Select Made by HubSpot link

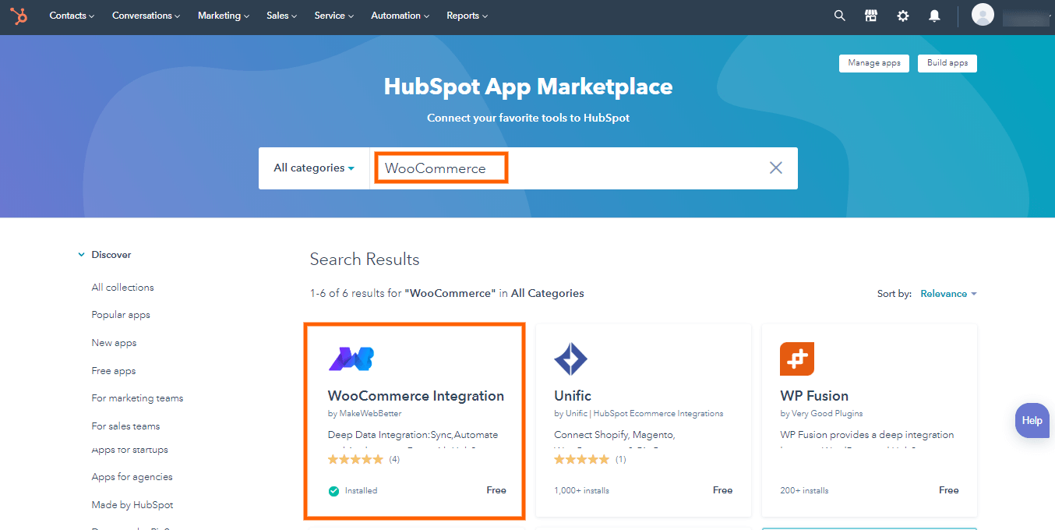(x=132, y=505)
